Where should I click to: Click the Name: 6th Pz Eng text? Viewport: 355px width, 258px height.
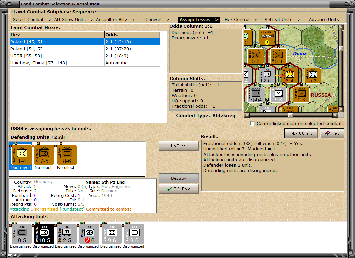coord(105,182)
